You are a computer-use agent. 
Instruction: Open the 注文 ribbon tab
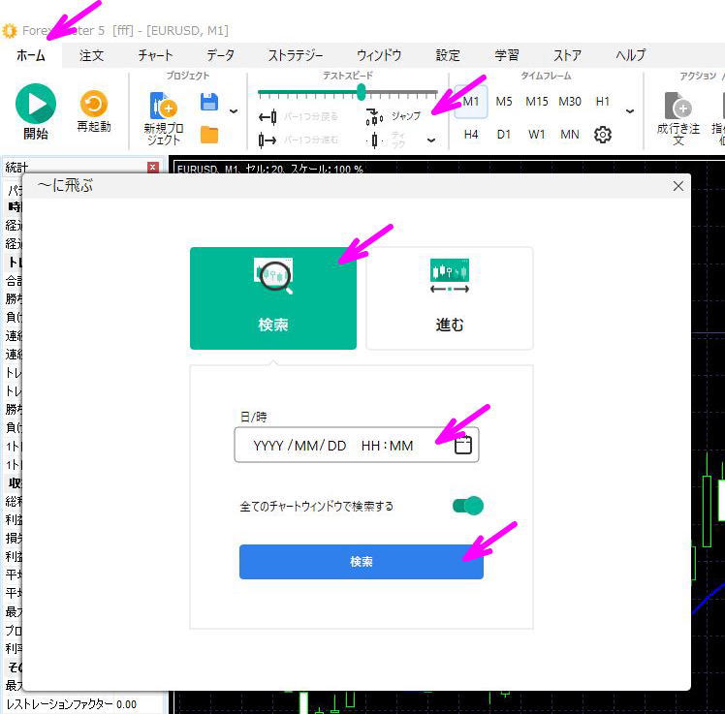(91, 55)
